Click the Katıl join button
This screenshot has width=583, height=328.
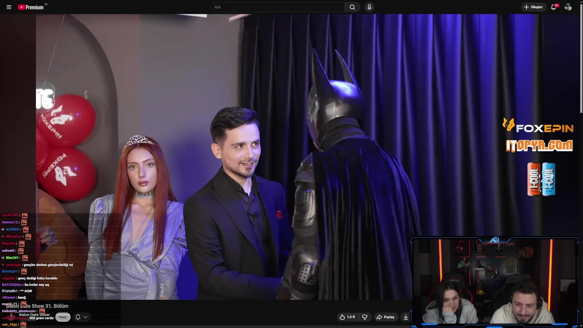[63, 317]
